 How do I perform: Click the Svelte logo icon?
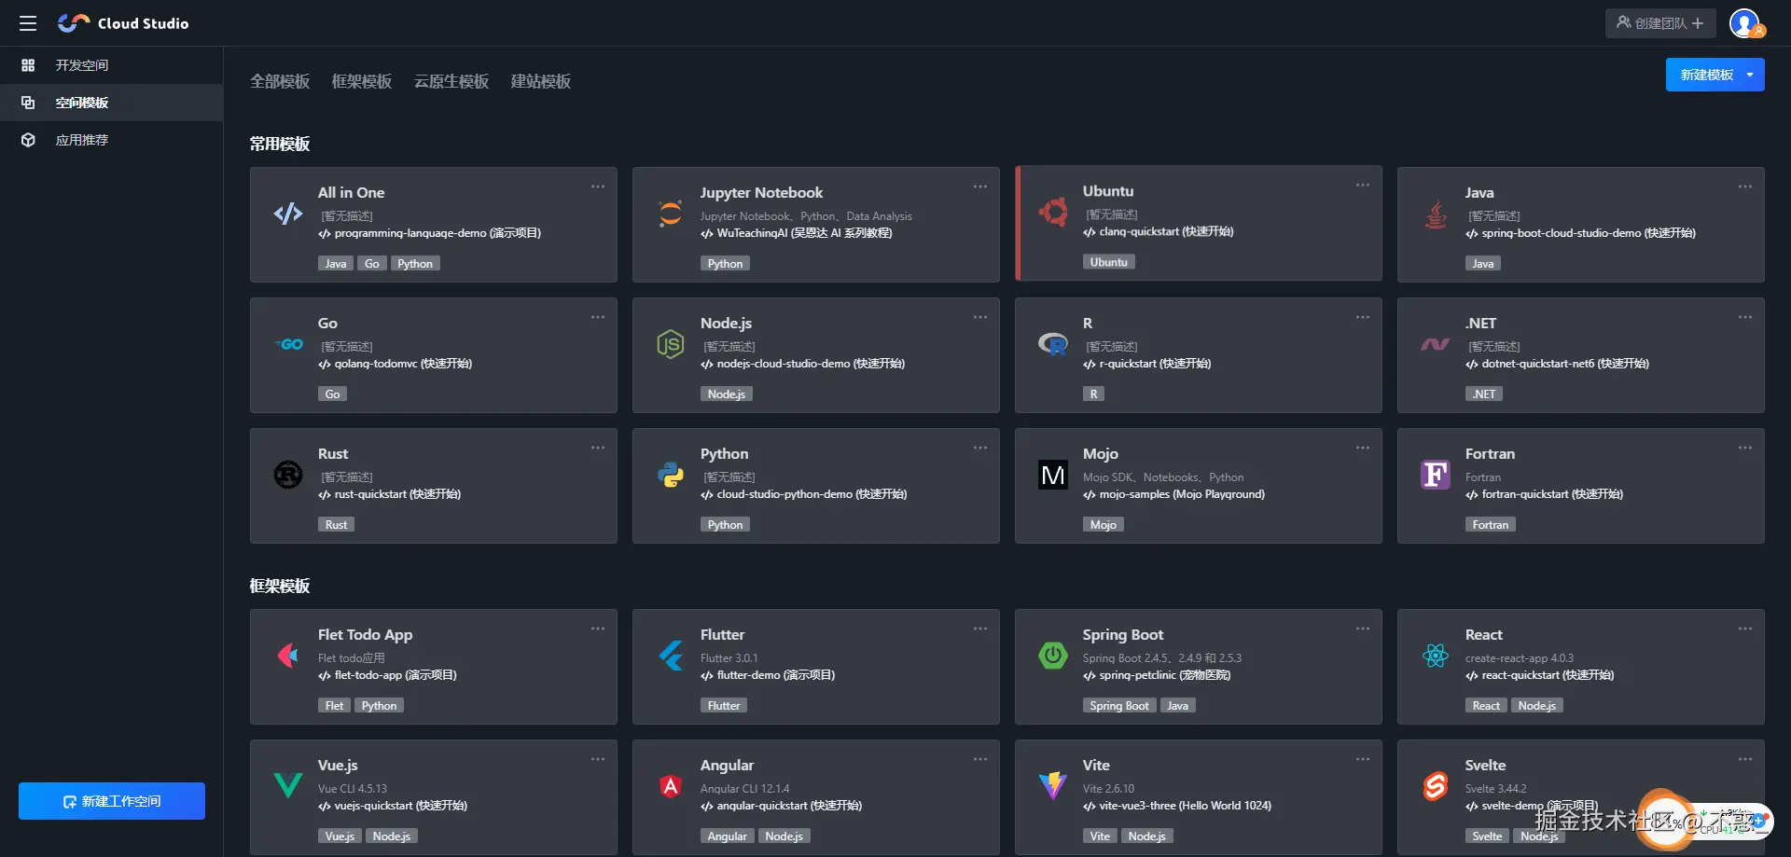[1436, 786]
